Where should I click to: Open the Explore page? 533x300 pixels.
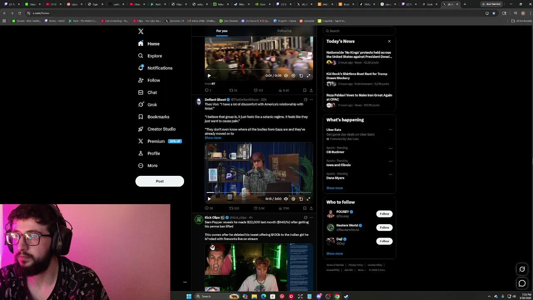(x=150, y=56)
